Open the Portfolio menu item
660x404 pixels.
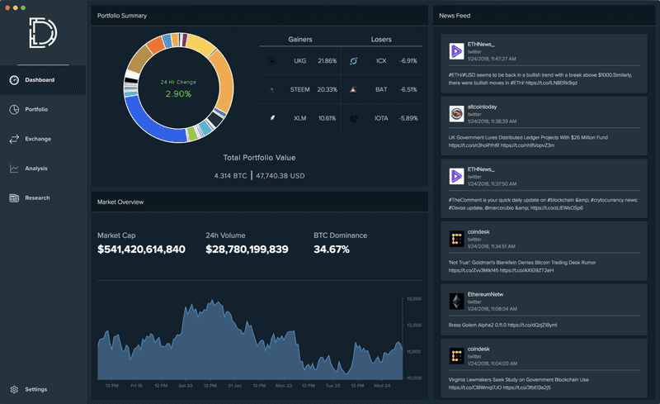(36, 110)
